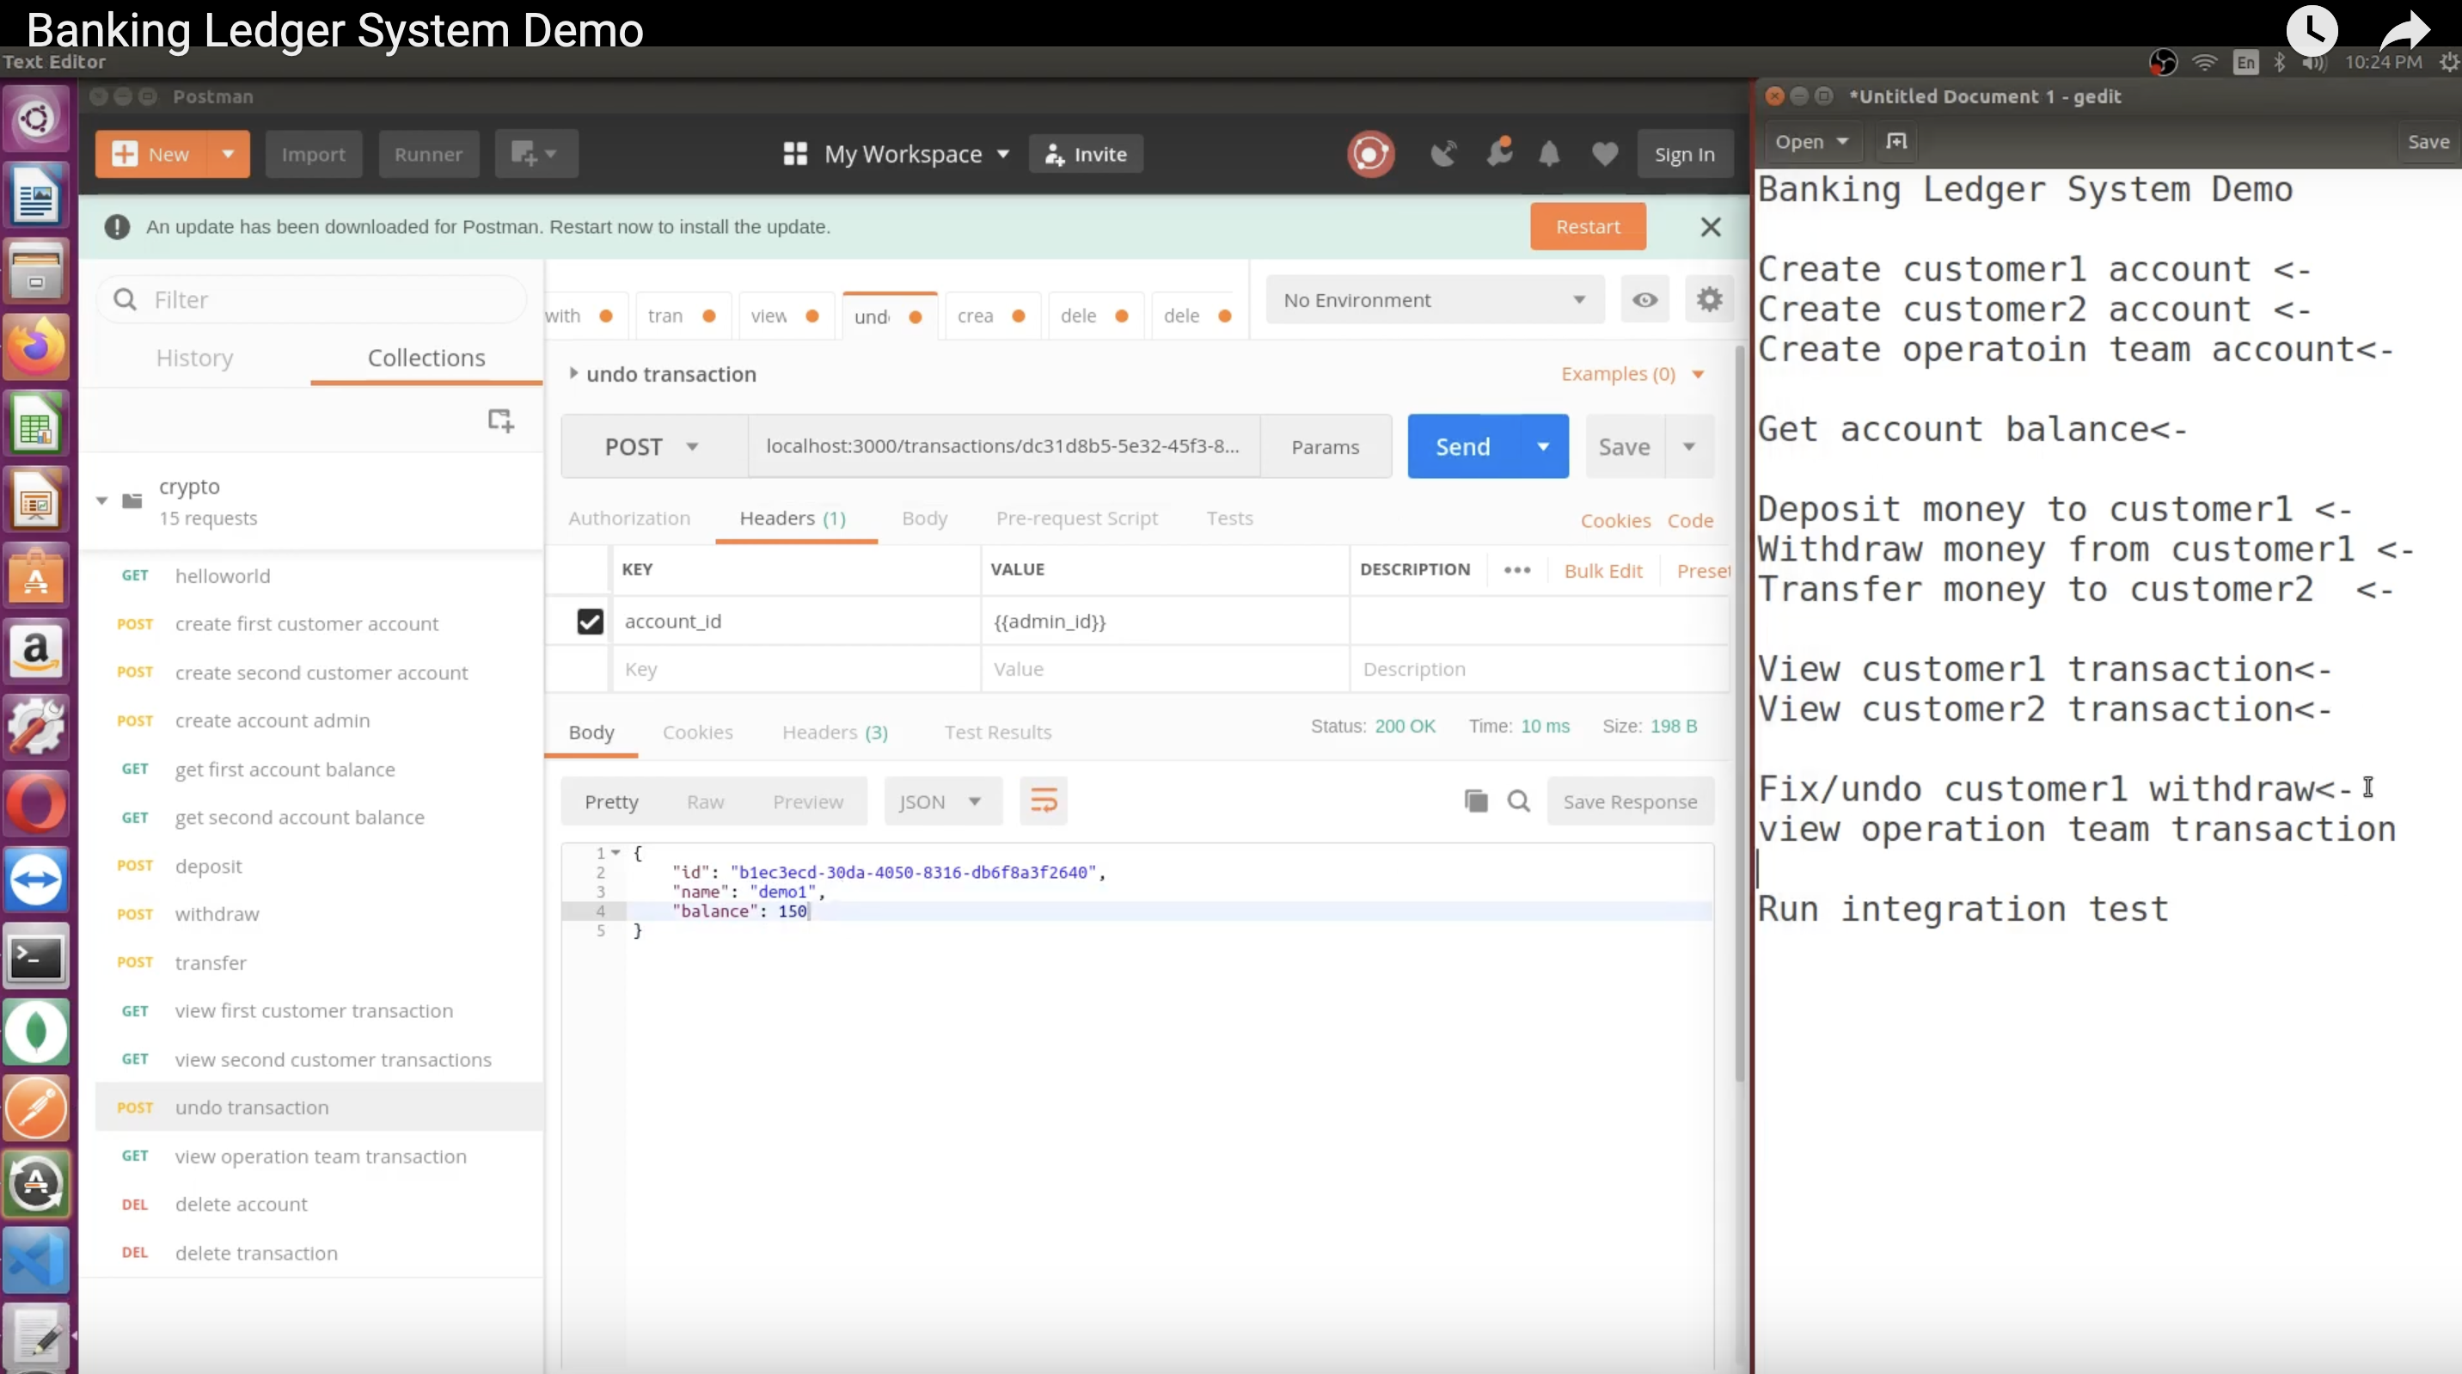Click the Params button

(x=1325, y=446)
